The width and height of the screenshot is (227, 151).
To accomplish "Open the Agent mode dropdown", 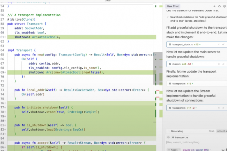I will coord(174,150).
